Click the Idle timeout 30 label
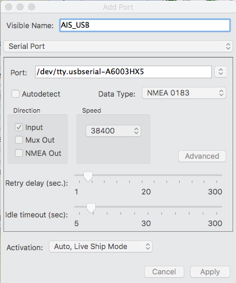Image resolution: width=236 pixels, height=283 pixels. [146, 223]
